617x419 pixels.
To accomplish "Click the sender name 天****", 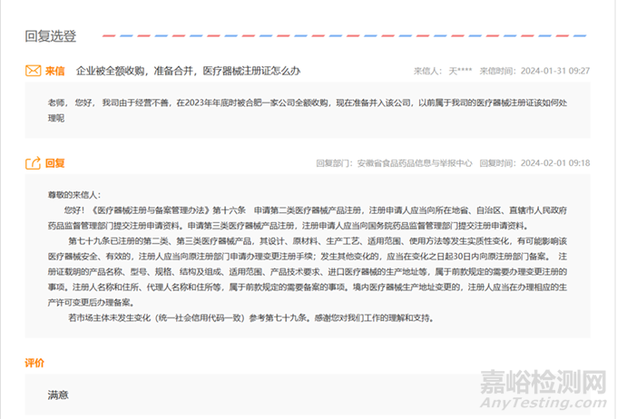I will coord(462,70).
